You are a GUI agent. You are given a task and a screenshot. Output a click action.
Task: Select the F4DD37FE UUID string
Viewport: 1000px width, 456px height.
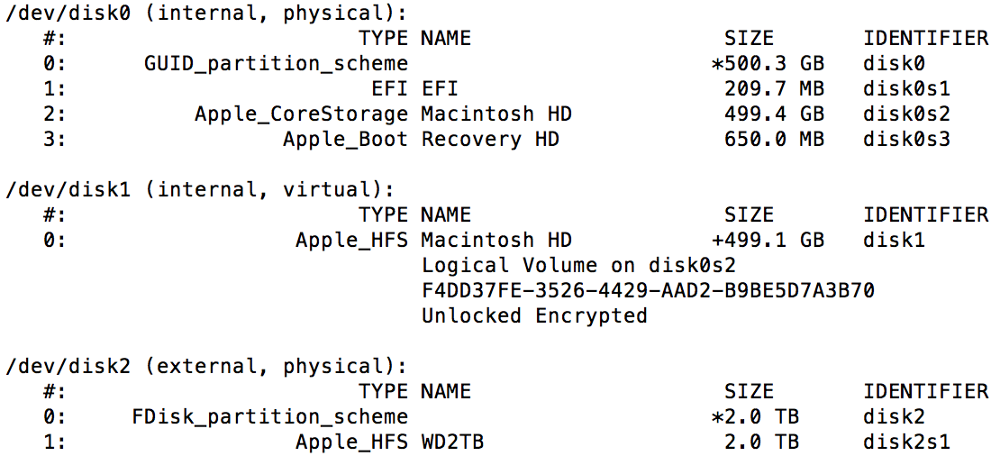[x=648, y=291]
